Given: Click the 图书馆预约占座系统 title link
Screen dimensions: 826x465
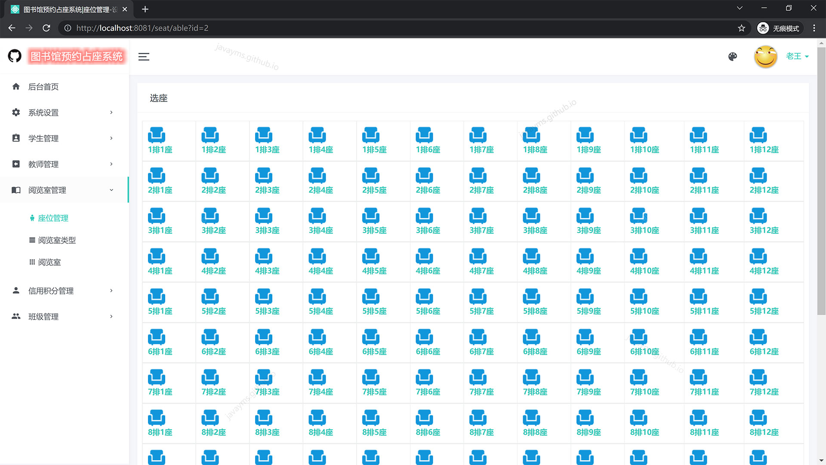Looking at the screenshot, I should [x=77, y=56].
